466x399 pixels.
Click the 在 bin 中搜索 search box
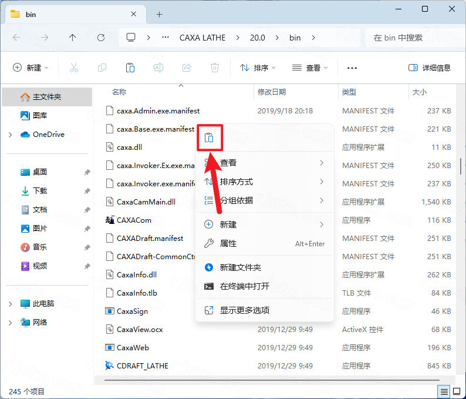click(x=411, y=38)
